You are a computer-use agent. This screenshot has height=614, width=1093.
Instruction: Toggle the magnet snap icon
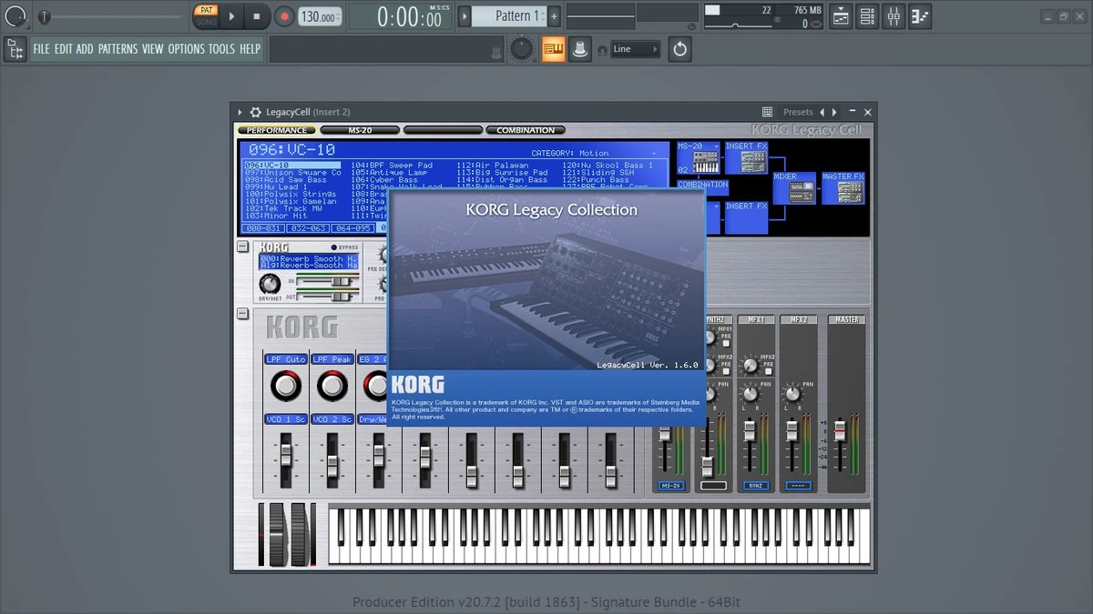[602, 50]
